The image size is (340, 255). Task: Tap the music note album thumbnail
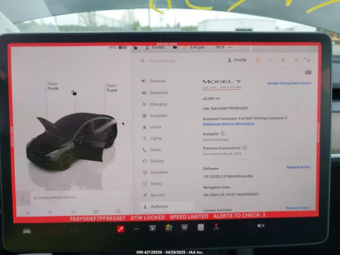pos(23,198)
